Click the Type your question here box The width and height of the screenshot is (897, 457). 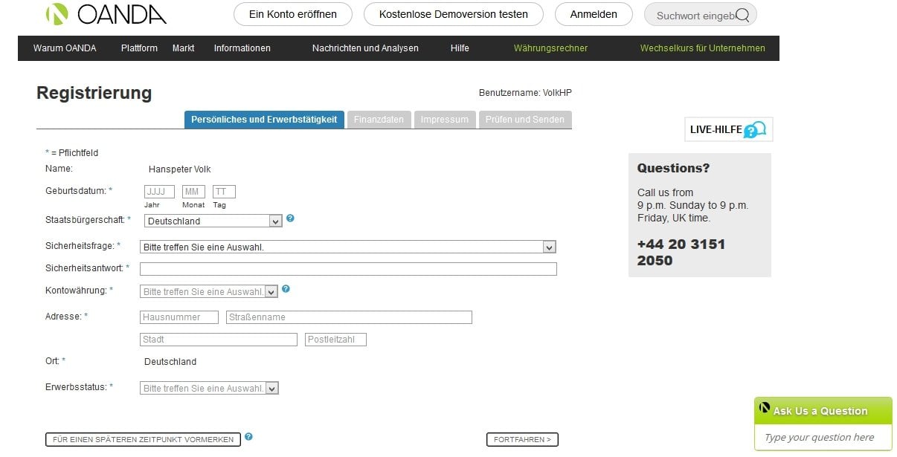tap(823, 438)
